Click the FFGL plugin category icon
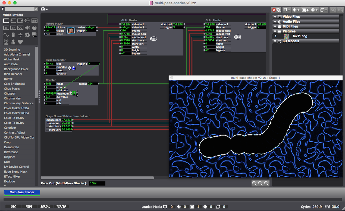 click(34, 21)
